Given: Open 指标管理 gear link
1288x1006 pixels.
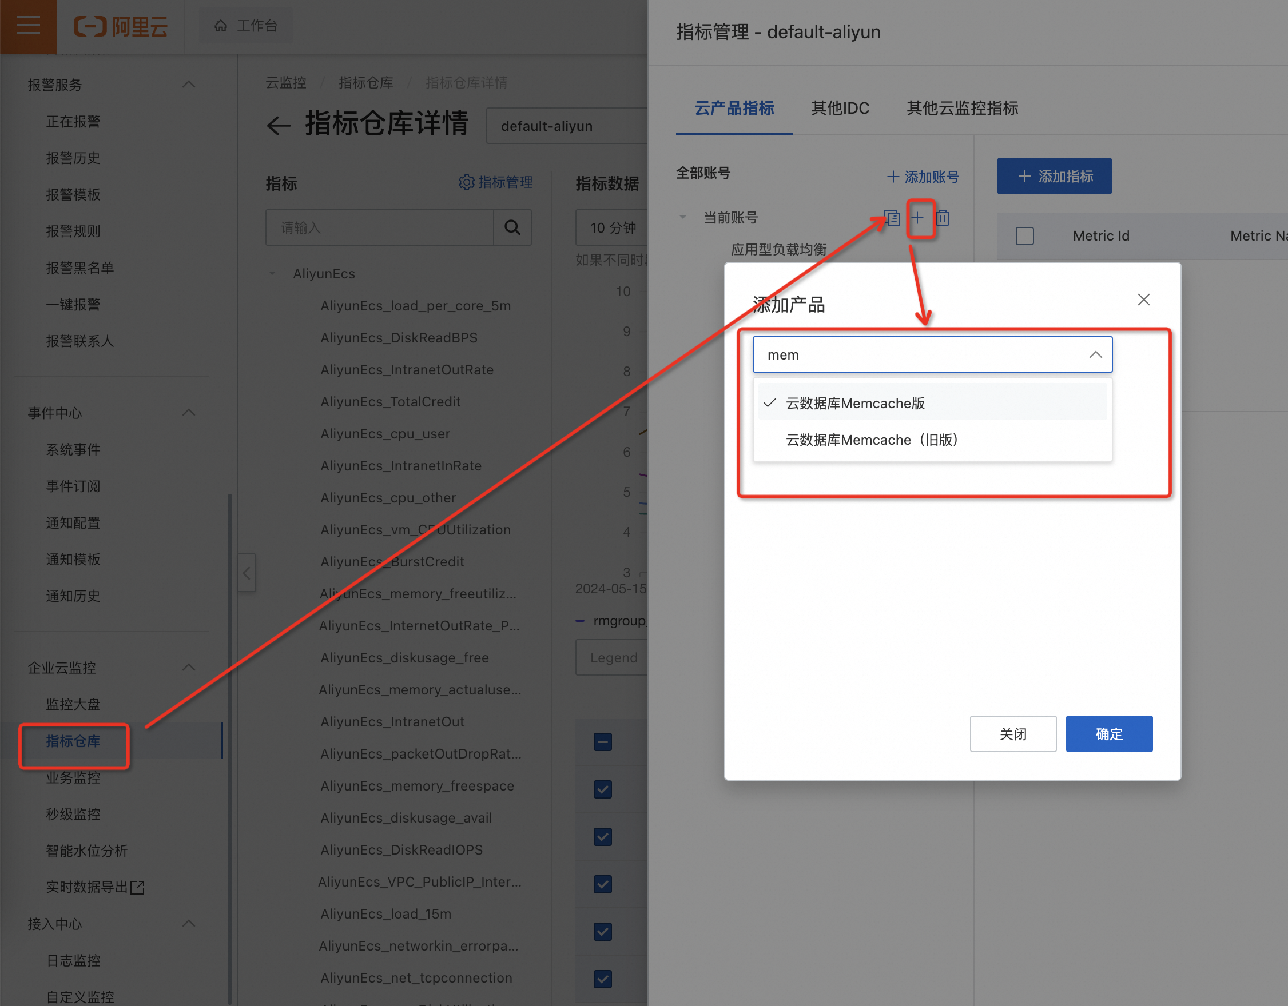Looking at the screenshot, I should click(495, 183).
